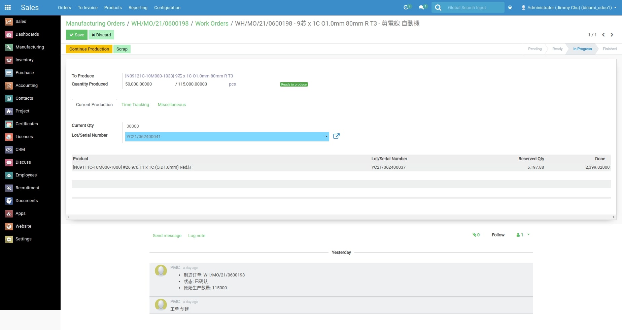
Task: Select In Progress status stage
Action: tap(582, 49)
